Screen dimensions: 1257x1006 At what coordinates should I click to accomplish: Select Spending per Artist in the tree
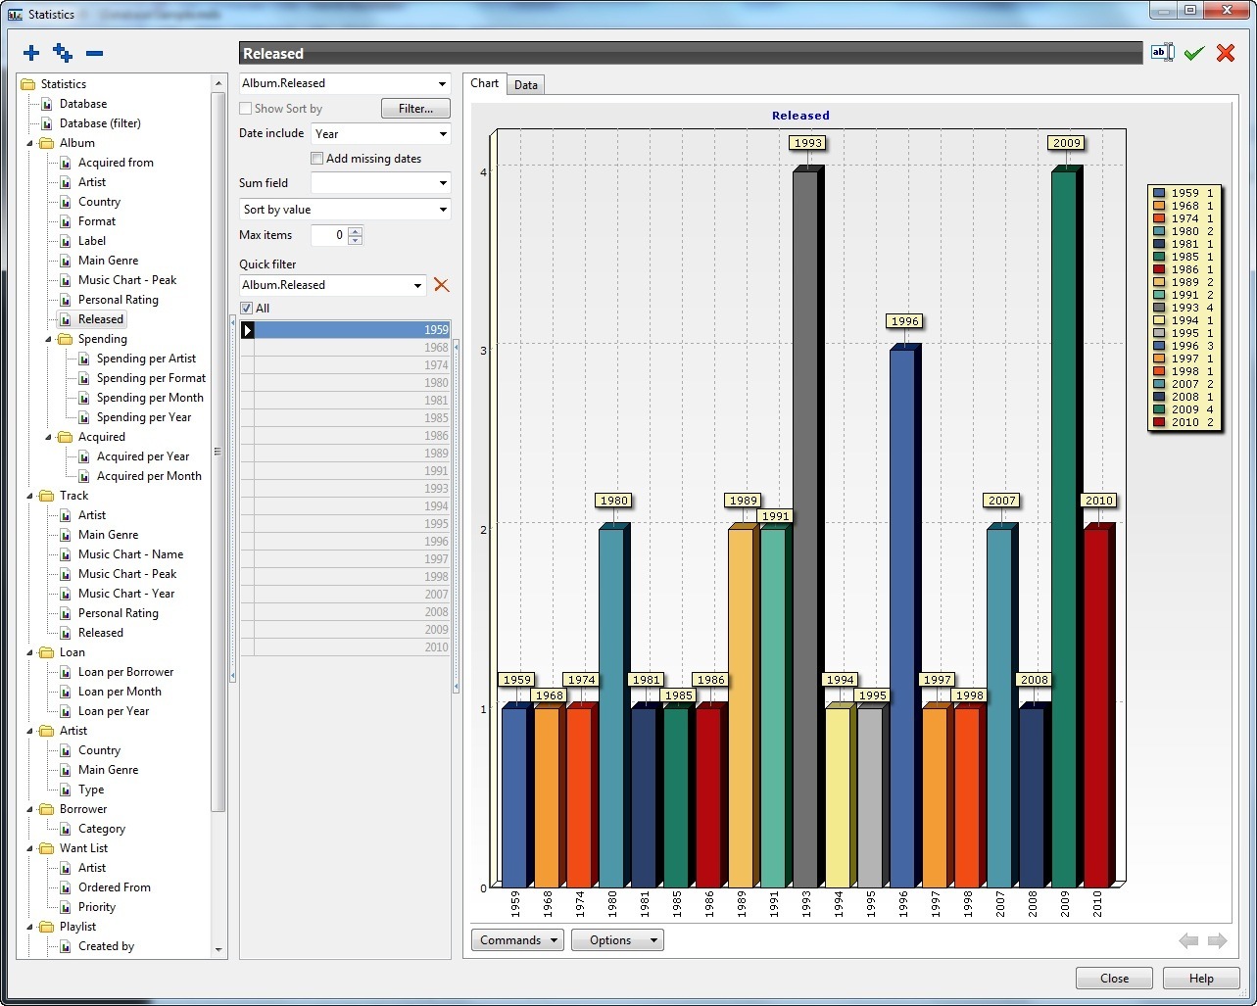(x=146, y=359)
